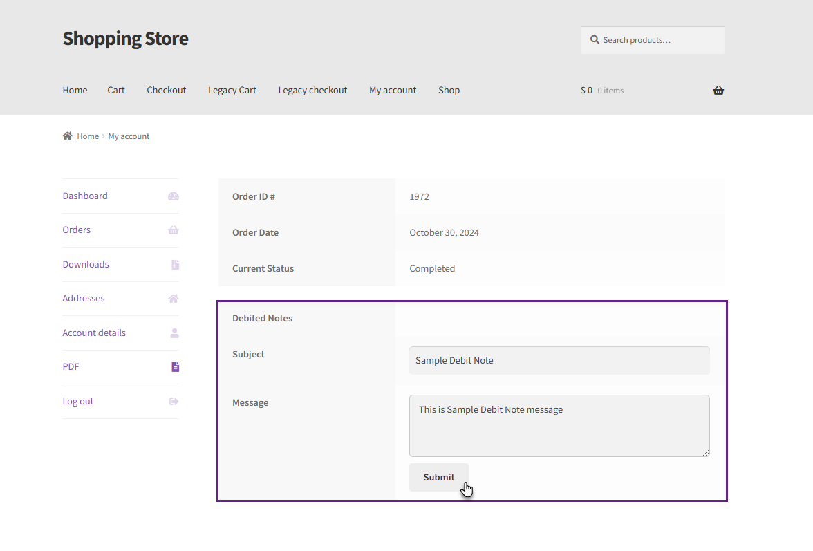This screenshot has height=551, width=813.
Task: Click the breadcrumb home icon
Action: [68, 136]
